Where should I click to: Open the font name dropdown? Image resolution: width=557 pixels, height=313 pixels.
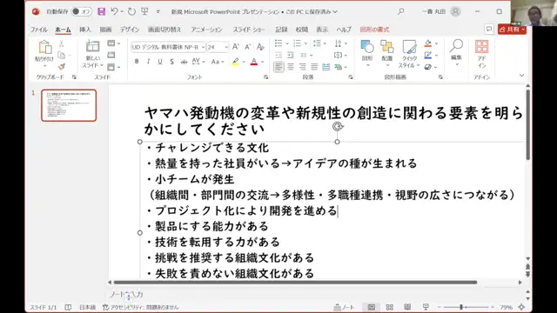pyautogui.click(x=203, y=47)
